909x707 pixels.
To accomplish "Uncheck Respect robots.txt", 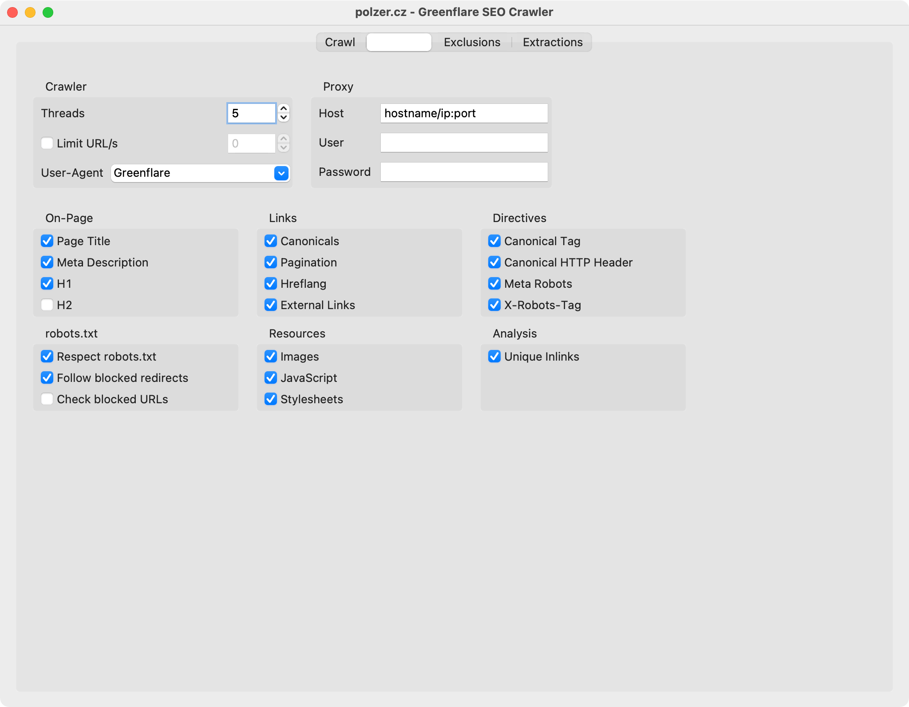I will click(47, 356).
